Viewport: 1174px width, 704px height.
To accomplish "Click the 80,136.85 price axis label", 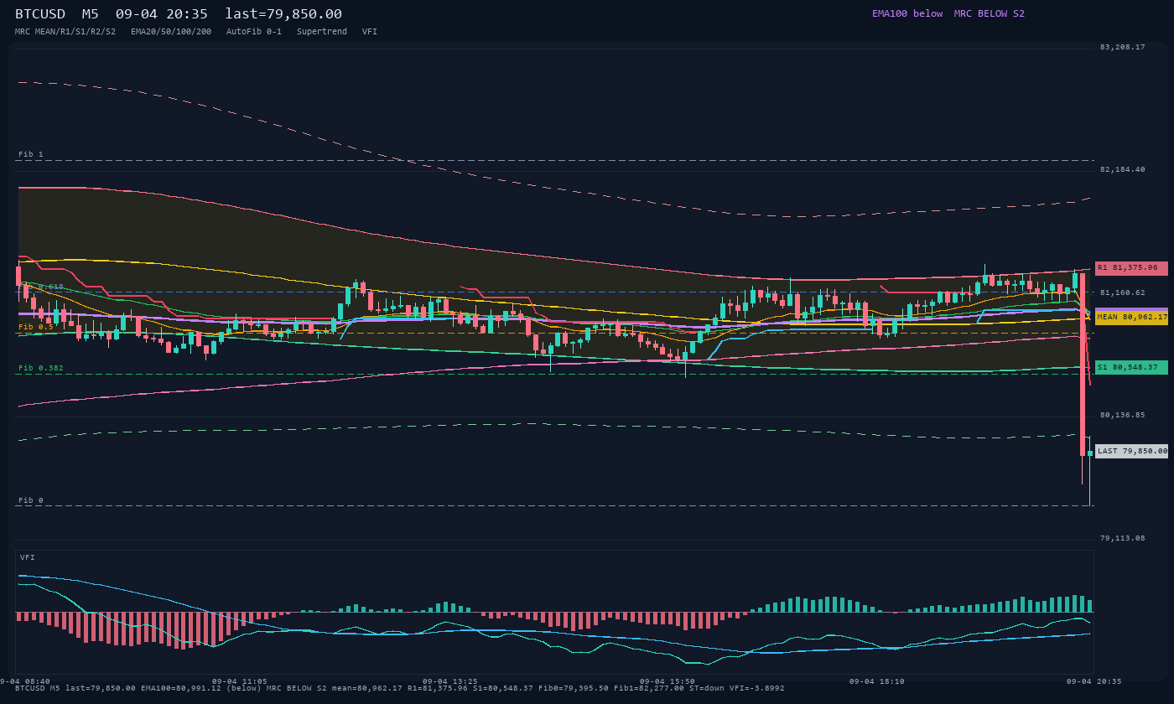I will pyautogui.click(x=1122, y=416).
